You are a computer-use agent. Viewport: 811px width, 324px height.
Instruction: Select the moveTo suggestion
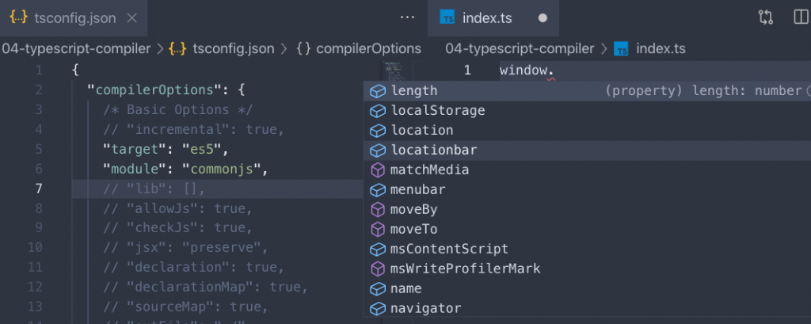587,229
